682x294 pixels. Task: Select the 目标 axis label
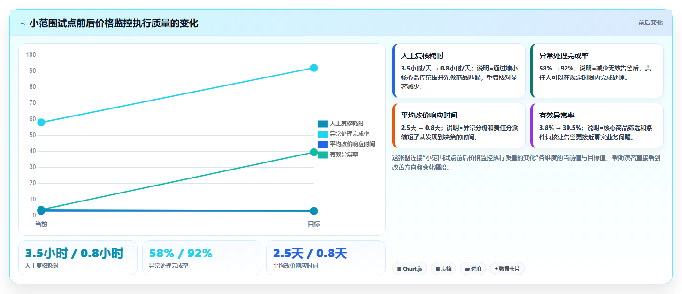point(314,224)
